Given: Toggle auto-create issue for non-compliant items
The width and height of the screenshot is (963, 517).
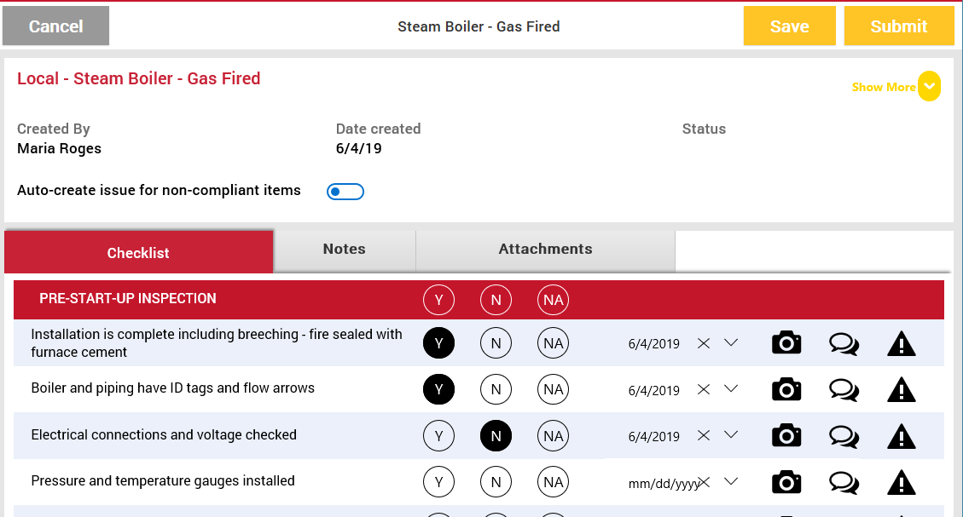Looking at the screenshot, I should pyautogui.click(x=345, y=192).
